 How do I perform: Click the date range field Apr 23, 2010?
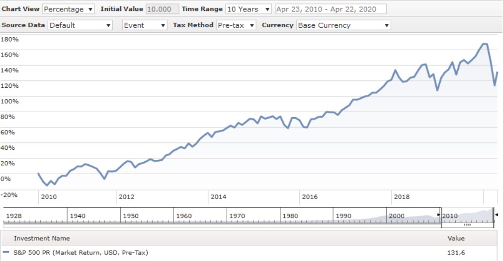pyautogui.click(x=330, y=9)
